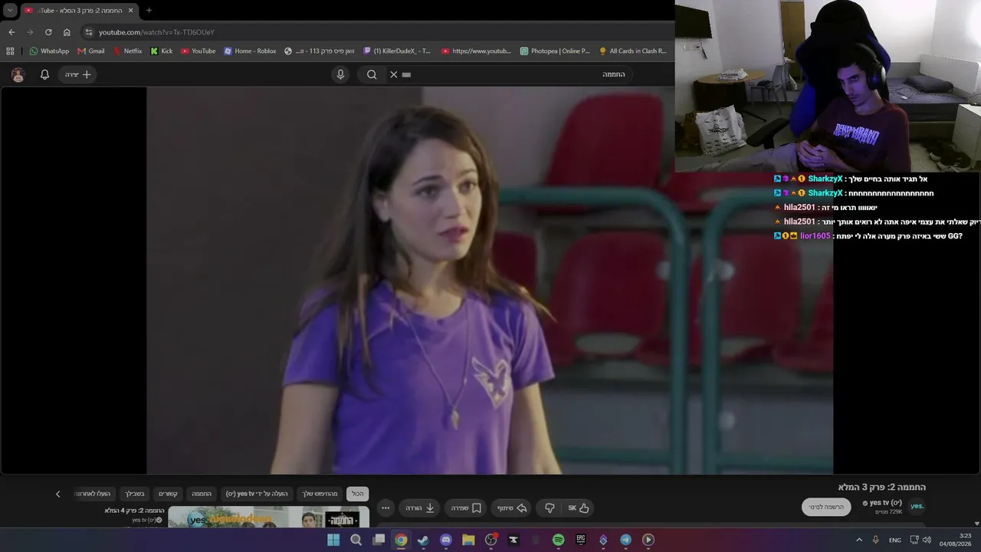981x552 pixels.
Task: Open Spotify from the taskbar
Action: pyautogui.click(x=558, y=540)
